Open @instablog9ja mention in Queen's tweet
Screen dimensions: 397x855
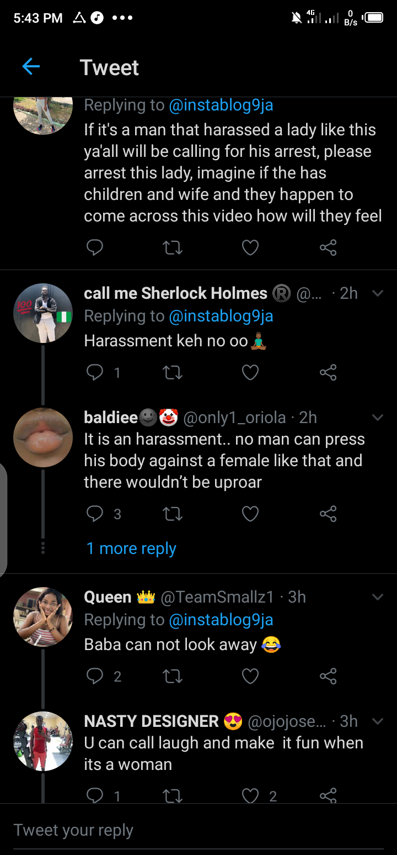pyautogui.click(x=221, y=620)
